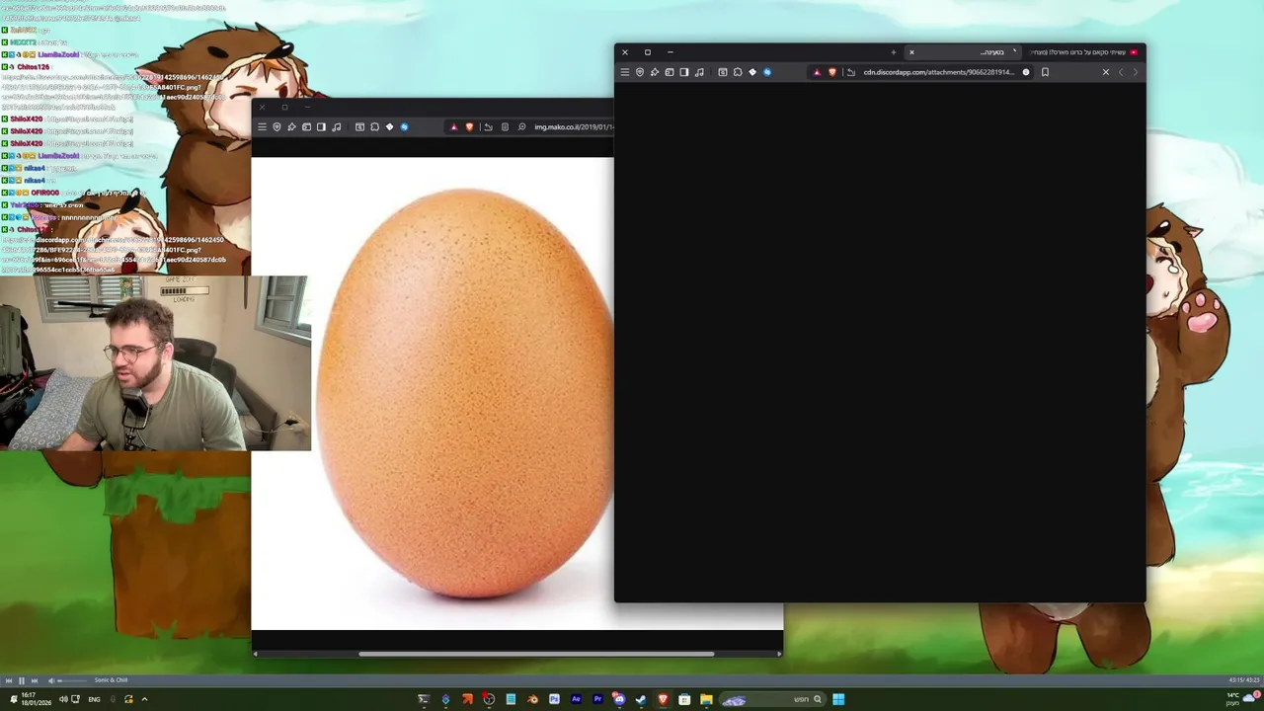
Task: Open music note playlist icon in egg image window
Action: tap(336, 126)
